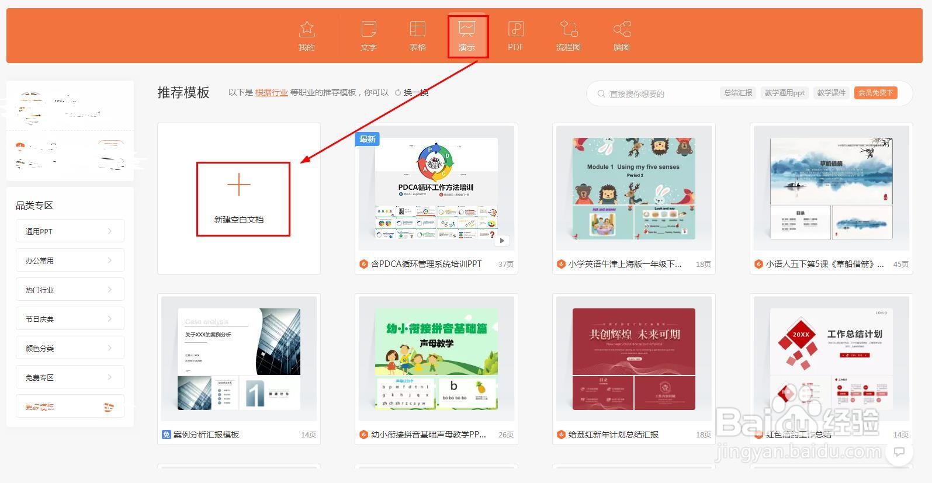The image size is (932, 483).
Task: Click the 最新 tag on PDCA template
Action: [368, 139]
